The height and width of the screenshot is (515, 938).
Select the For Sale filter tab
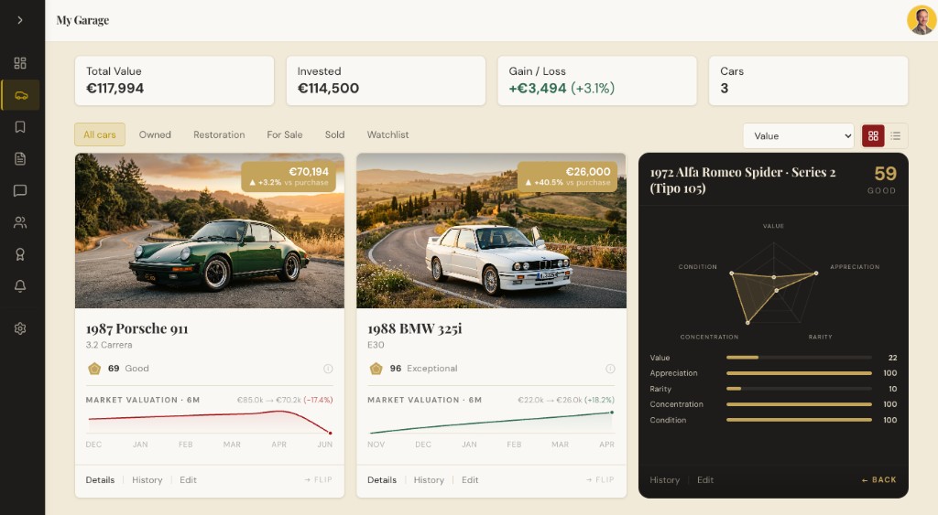(x=285, y=134)
